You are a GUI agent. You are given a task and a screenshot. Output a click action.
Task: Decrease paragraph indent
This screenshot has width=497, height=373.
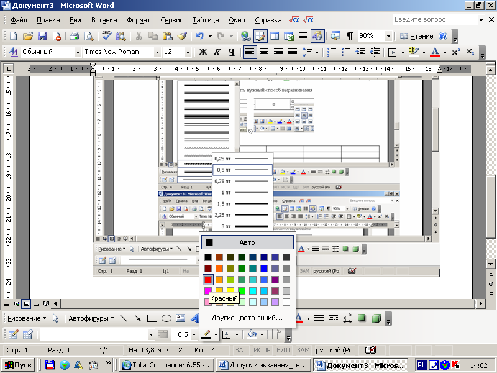[360, 52]
